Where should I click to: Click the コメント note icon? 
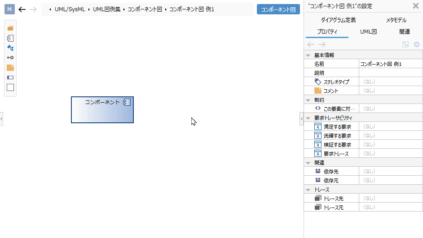click(318, 91)
